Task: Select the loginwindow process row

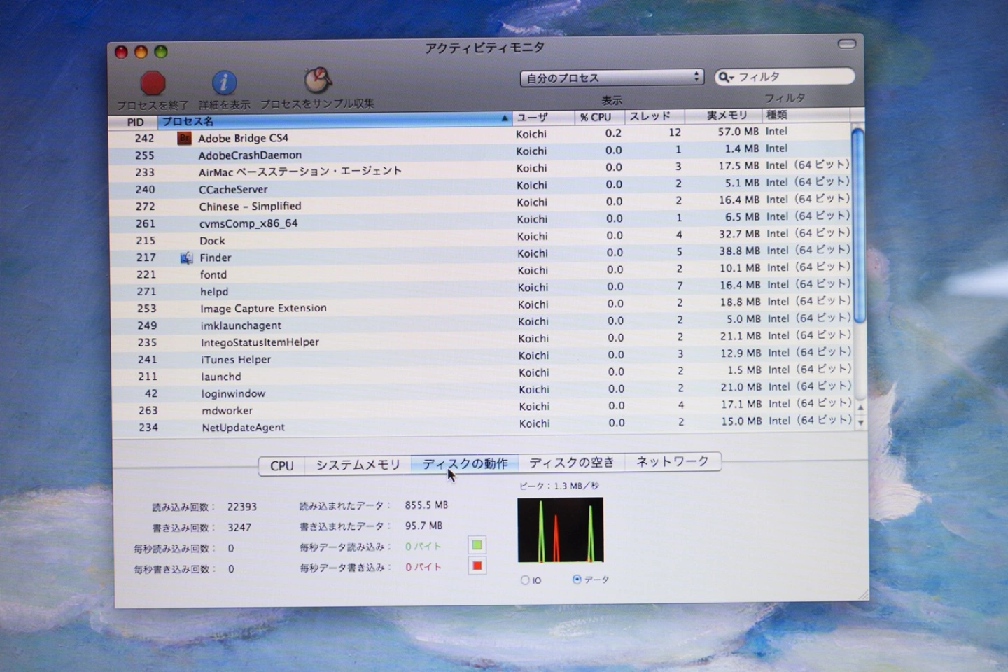Action: click(x=484, y=391)
